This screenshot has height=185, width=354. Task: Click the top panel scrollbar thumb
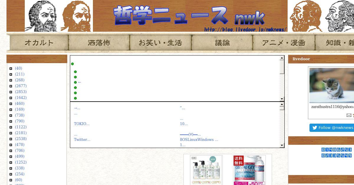[282, 67]
